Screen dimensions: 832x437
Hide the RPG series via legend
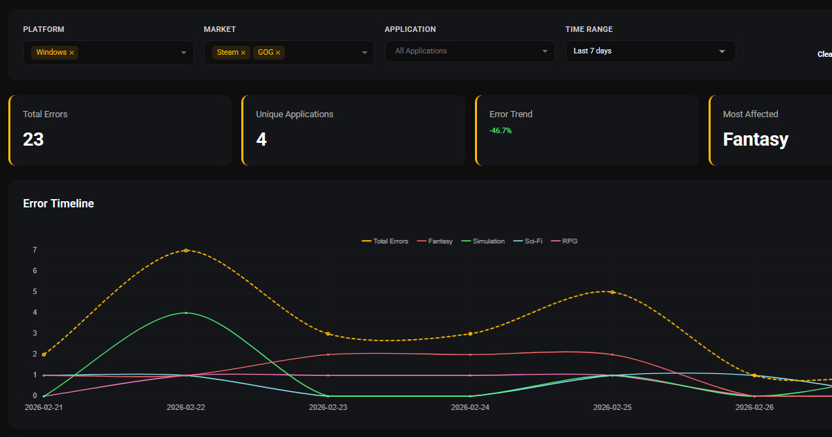click(564, 241)
